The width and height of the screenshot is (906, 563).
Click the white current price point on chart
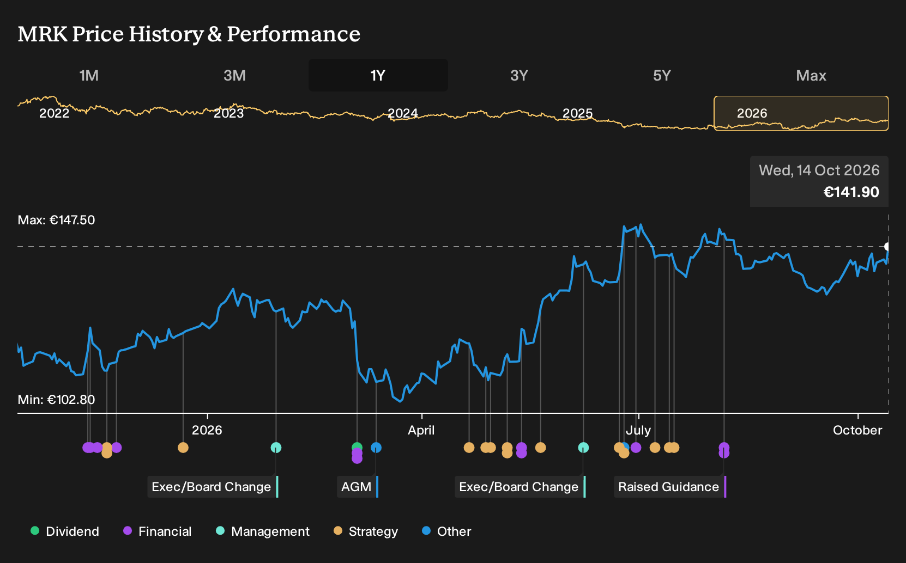pos(887,247)
